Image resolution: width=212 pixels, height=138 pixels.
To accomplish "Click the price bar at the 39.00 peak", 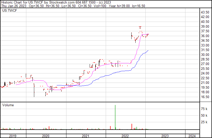I will [140, 27].
